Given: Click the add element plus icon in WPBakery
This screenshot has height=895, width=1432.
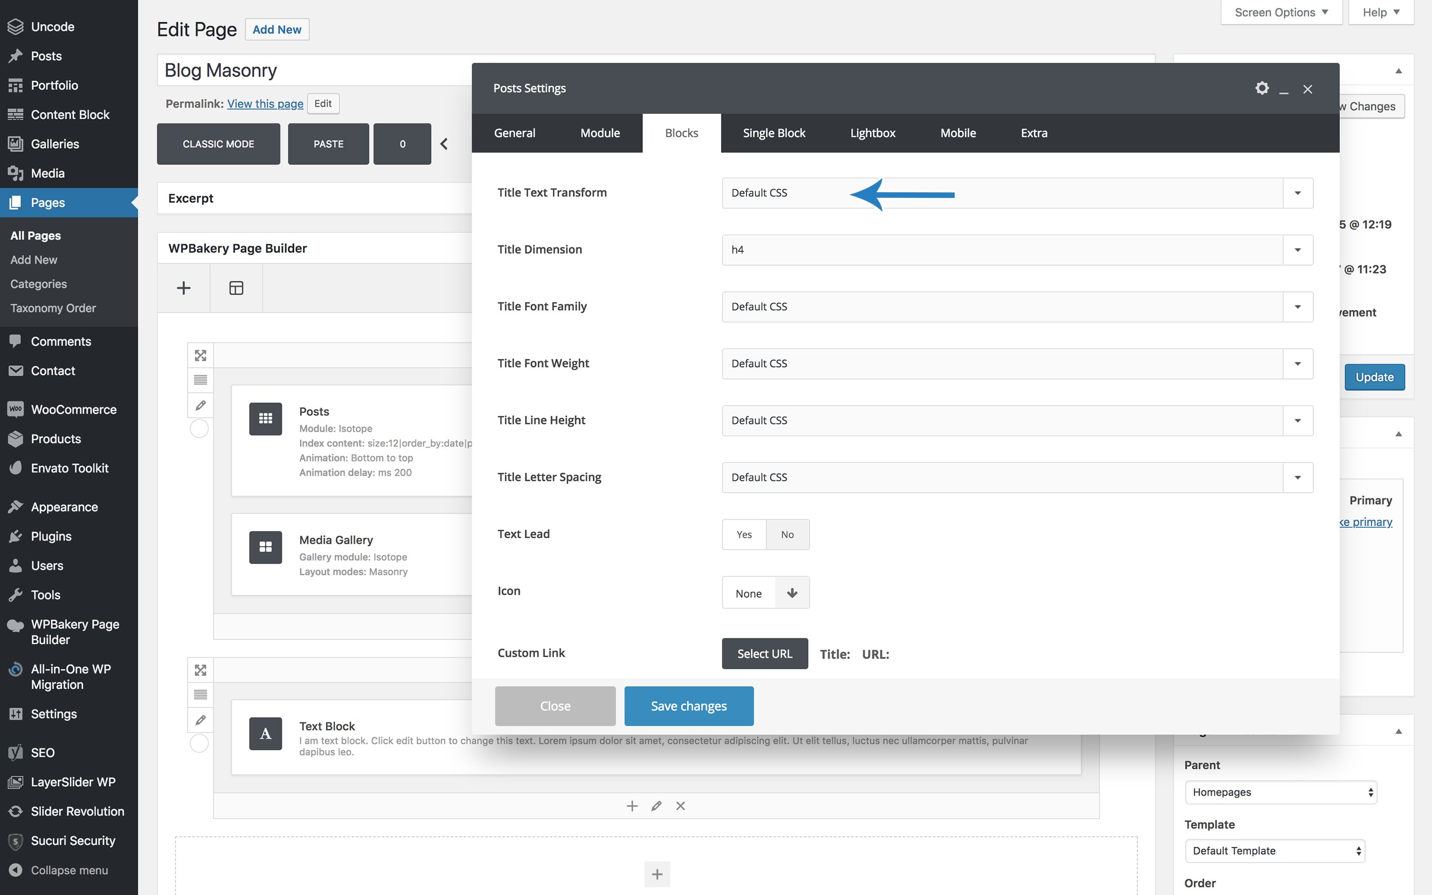Looking at the screenshot, I should (x=183, y=288).
